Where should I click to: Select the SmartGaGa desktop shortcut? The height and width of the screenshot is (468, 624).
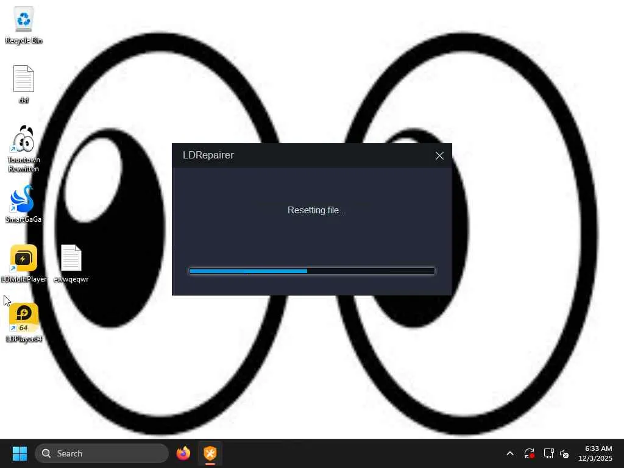(x=23, y=204)
